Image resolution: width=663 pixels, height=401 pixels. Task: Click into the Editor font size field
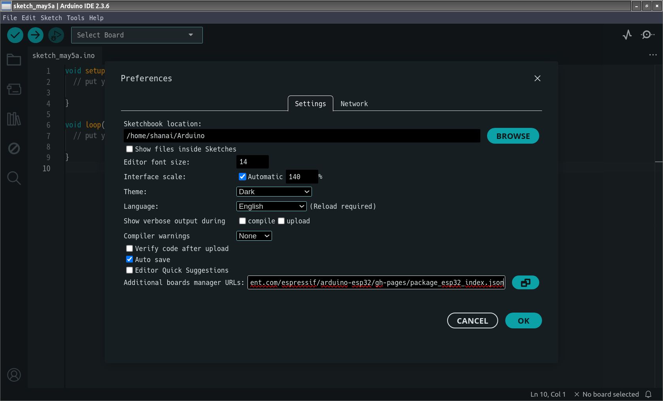tap(252, 162)
